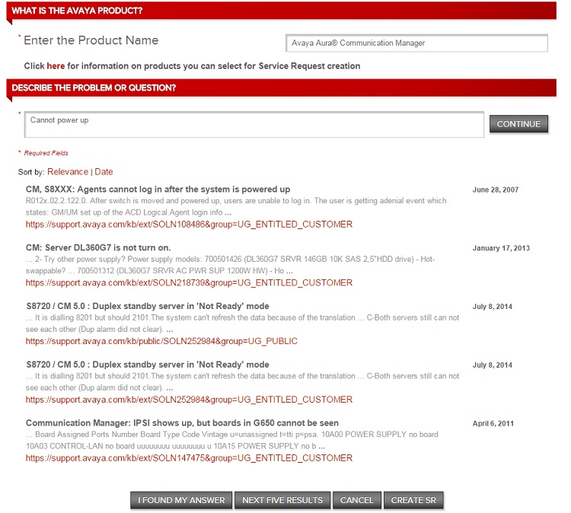Click the 'Required Fields' note text
Image resolution: width=571 pixels, height=513 pixels.
pos(46,153)
